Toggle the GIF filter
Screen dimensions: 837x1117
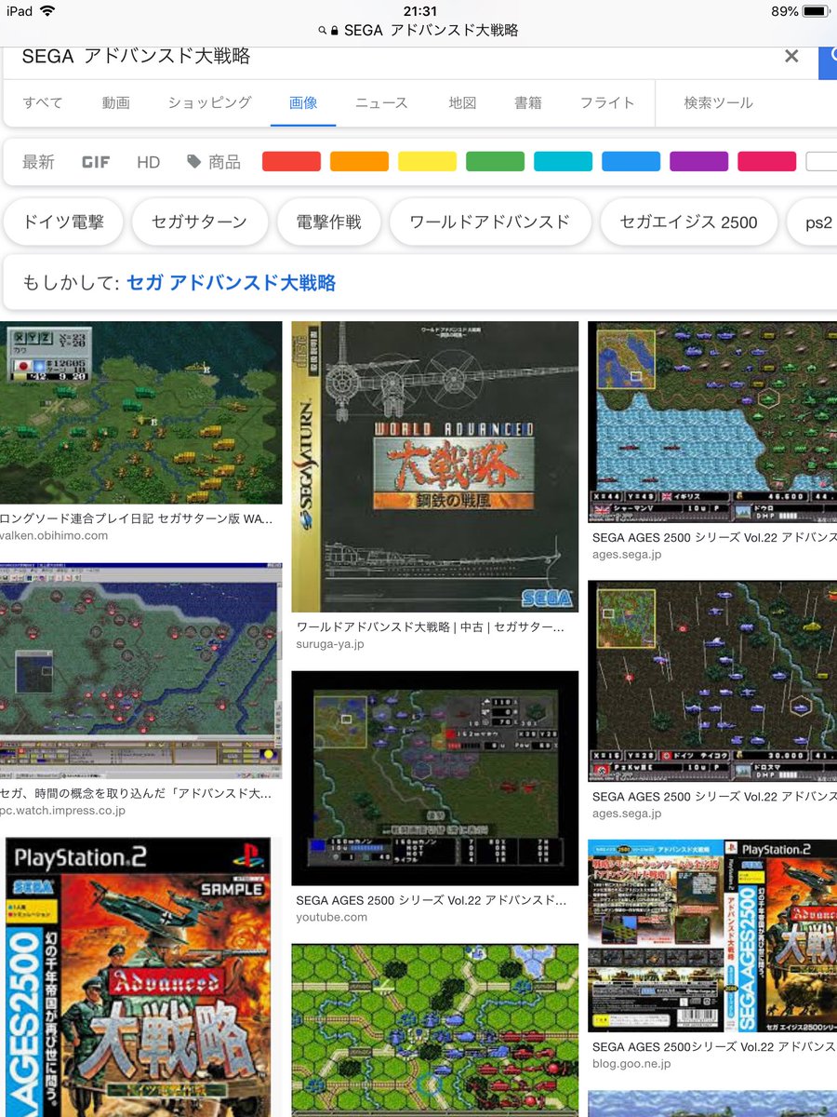click(96, 162)
